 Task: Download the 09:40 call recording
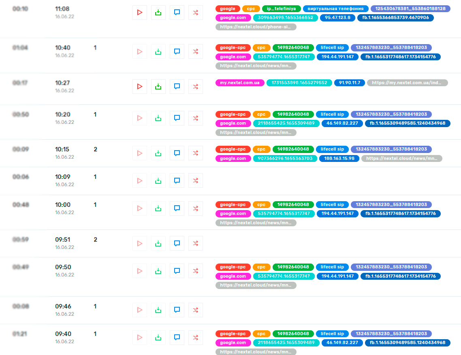click(158, 337)
